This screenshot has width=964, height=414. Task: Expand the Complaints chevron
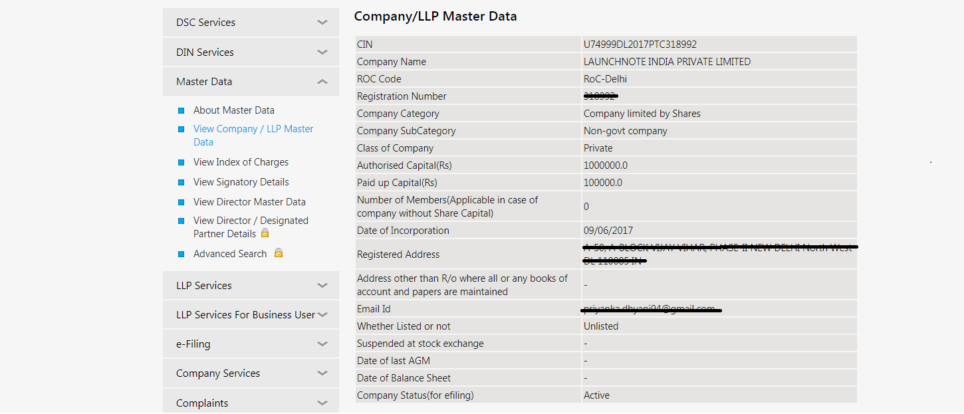point(322,403)
